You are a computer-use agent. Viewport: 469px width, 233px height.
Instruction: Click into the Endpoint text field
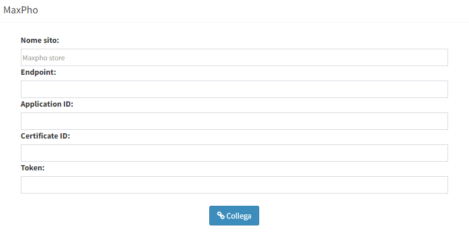[x=234, y=89]
